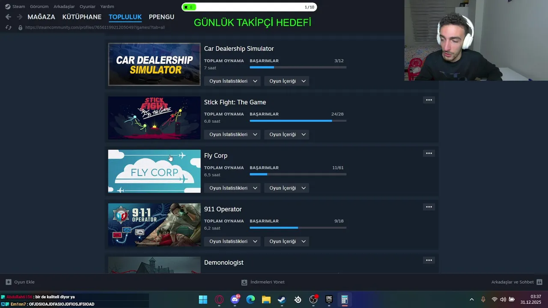Expand Oyun İçeriği for Fly Corp
This screenshot has width=548, height=308.
(287, 188)
